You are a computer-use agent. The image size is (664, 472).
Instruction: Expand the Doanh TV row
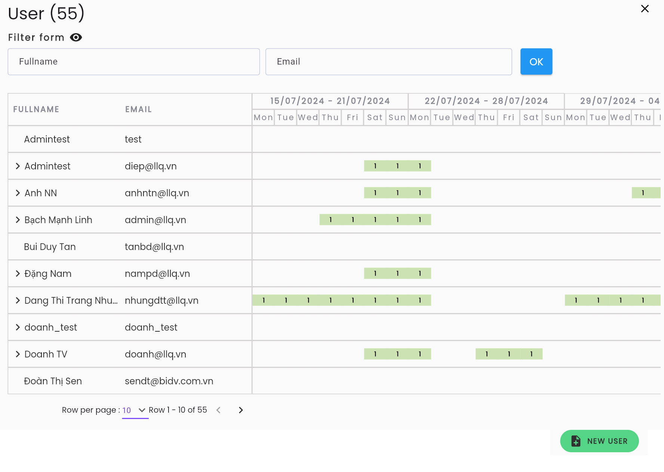18,354
